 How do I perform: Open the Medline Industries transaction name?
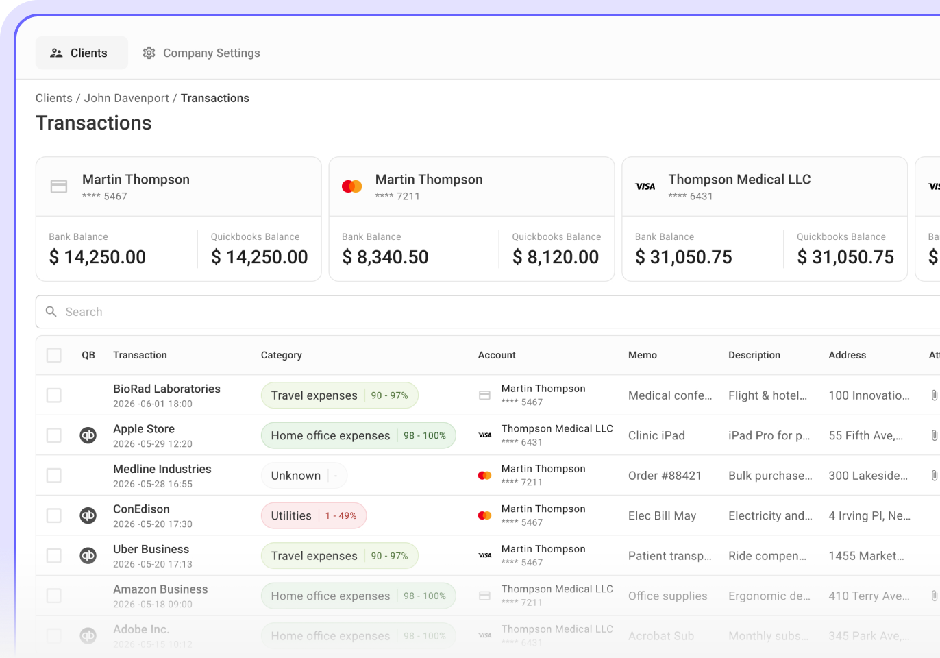pyautogui.click(x=162, y=469)
